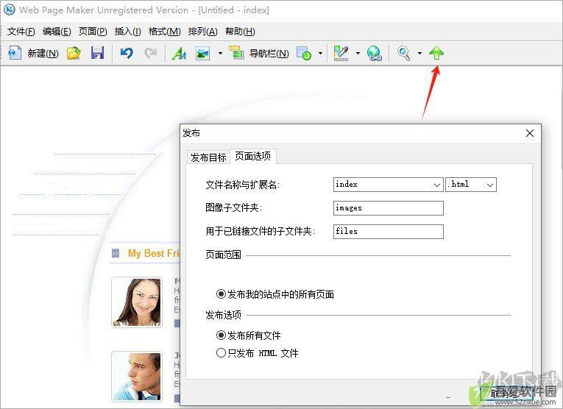
Task: Select 只发布 HTML 文件 radio button
Action: coord(221,353)
